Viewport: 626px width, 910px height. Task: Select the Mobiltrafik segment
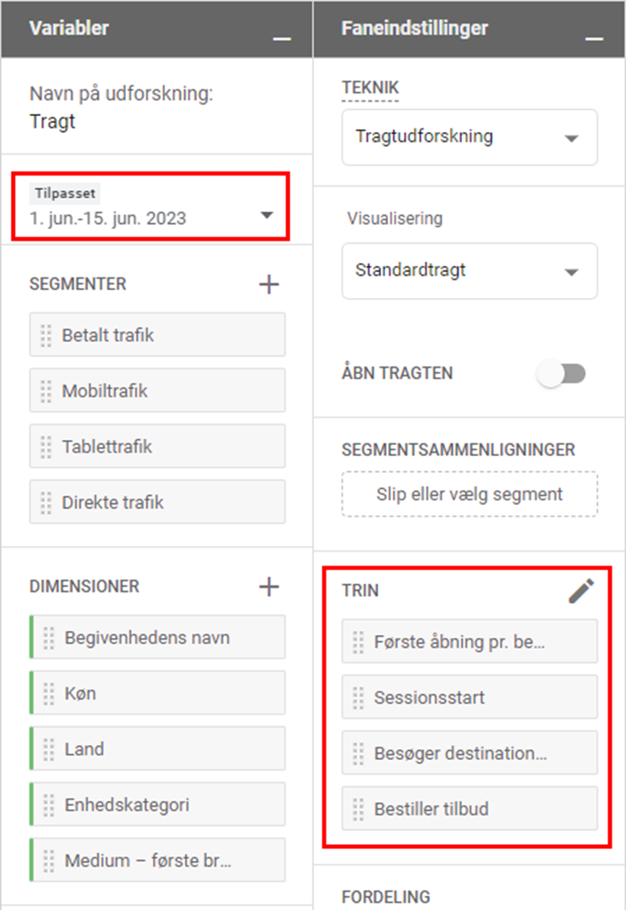tap(157, 390)
